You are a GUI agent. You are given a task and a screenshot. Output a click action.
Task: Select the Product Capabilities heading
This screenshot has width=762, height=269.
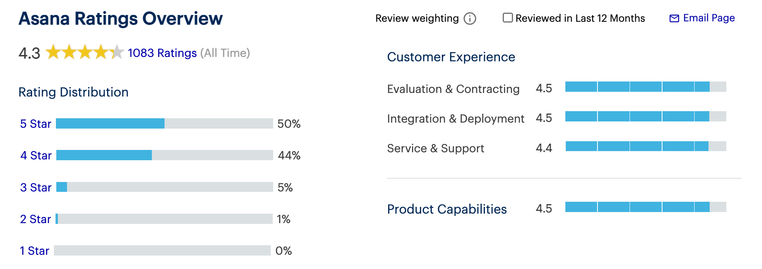click(447, 209)
